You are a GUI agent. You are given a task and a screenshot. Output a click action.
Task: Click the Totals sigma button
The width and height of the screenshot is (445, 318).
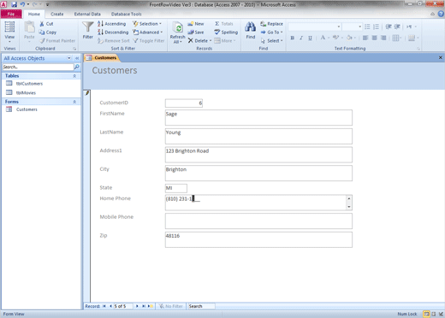[224, 24]
